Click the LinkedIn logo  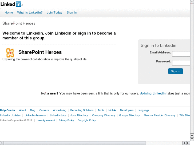pyautogui.click(x=12, y=4)
